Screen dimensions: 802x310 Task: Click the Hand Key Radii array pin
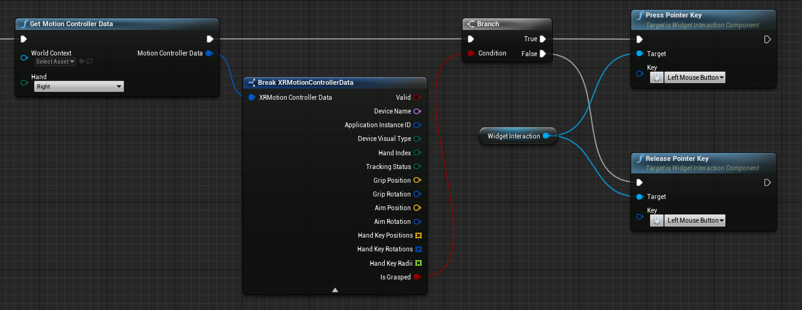click(418, 263)
